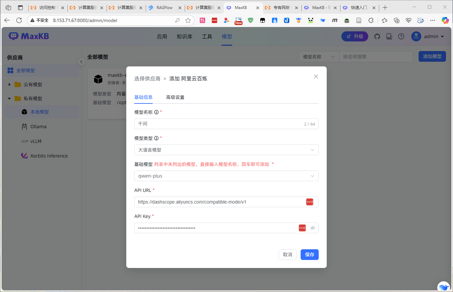Collapse the sidebar with arrow button
This screenshot has width=453, height=292.
(81, 62)
